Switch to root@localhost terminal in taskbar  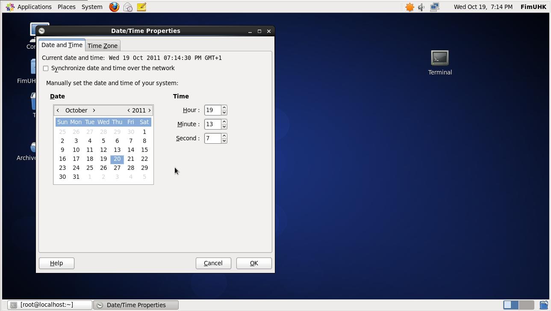[50, 305]
